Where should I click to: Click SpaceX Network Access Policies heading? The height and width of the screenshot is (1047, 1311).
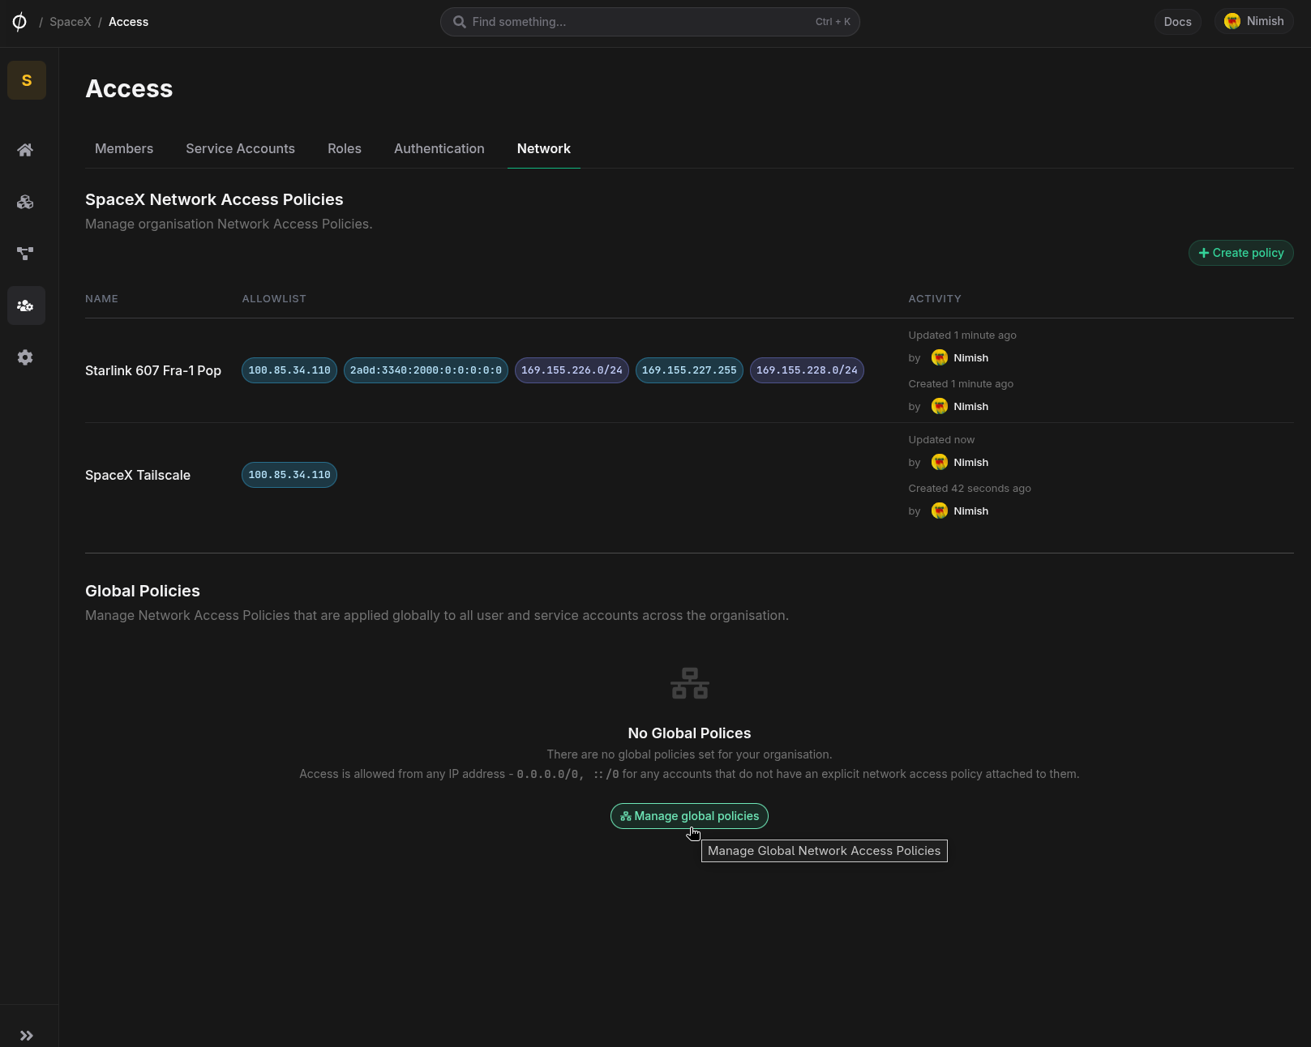click(x=214, y=199)
